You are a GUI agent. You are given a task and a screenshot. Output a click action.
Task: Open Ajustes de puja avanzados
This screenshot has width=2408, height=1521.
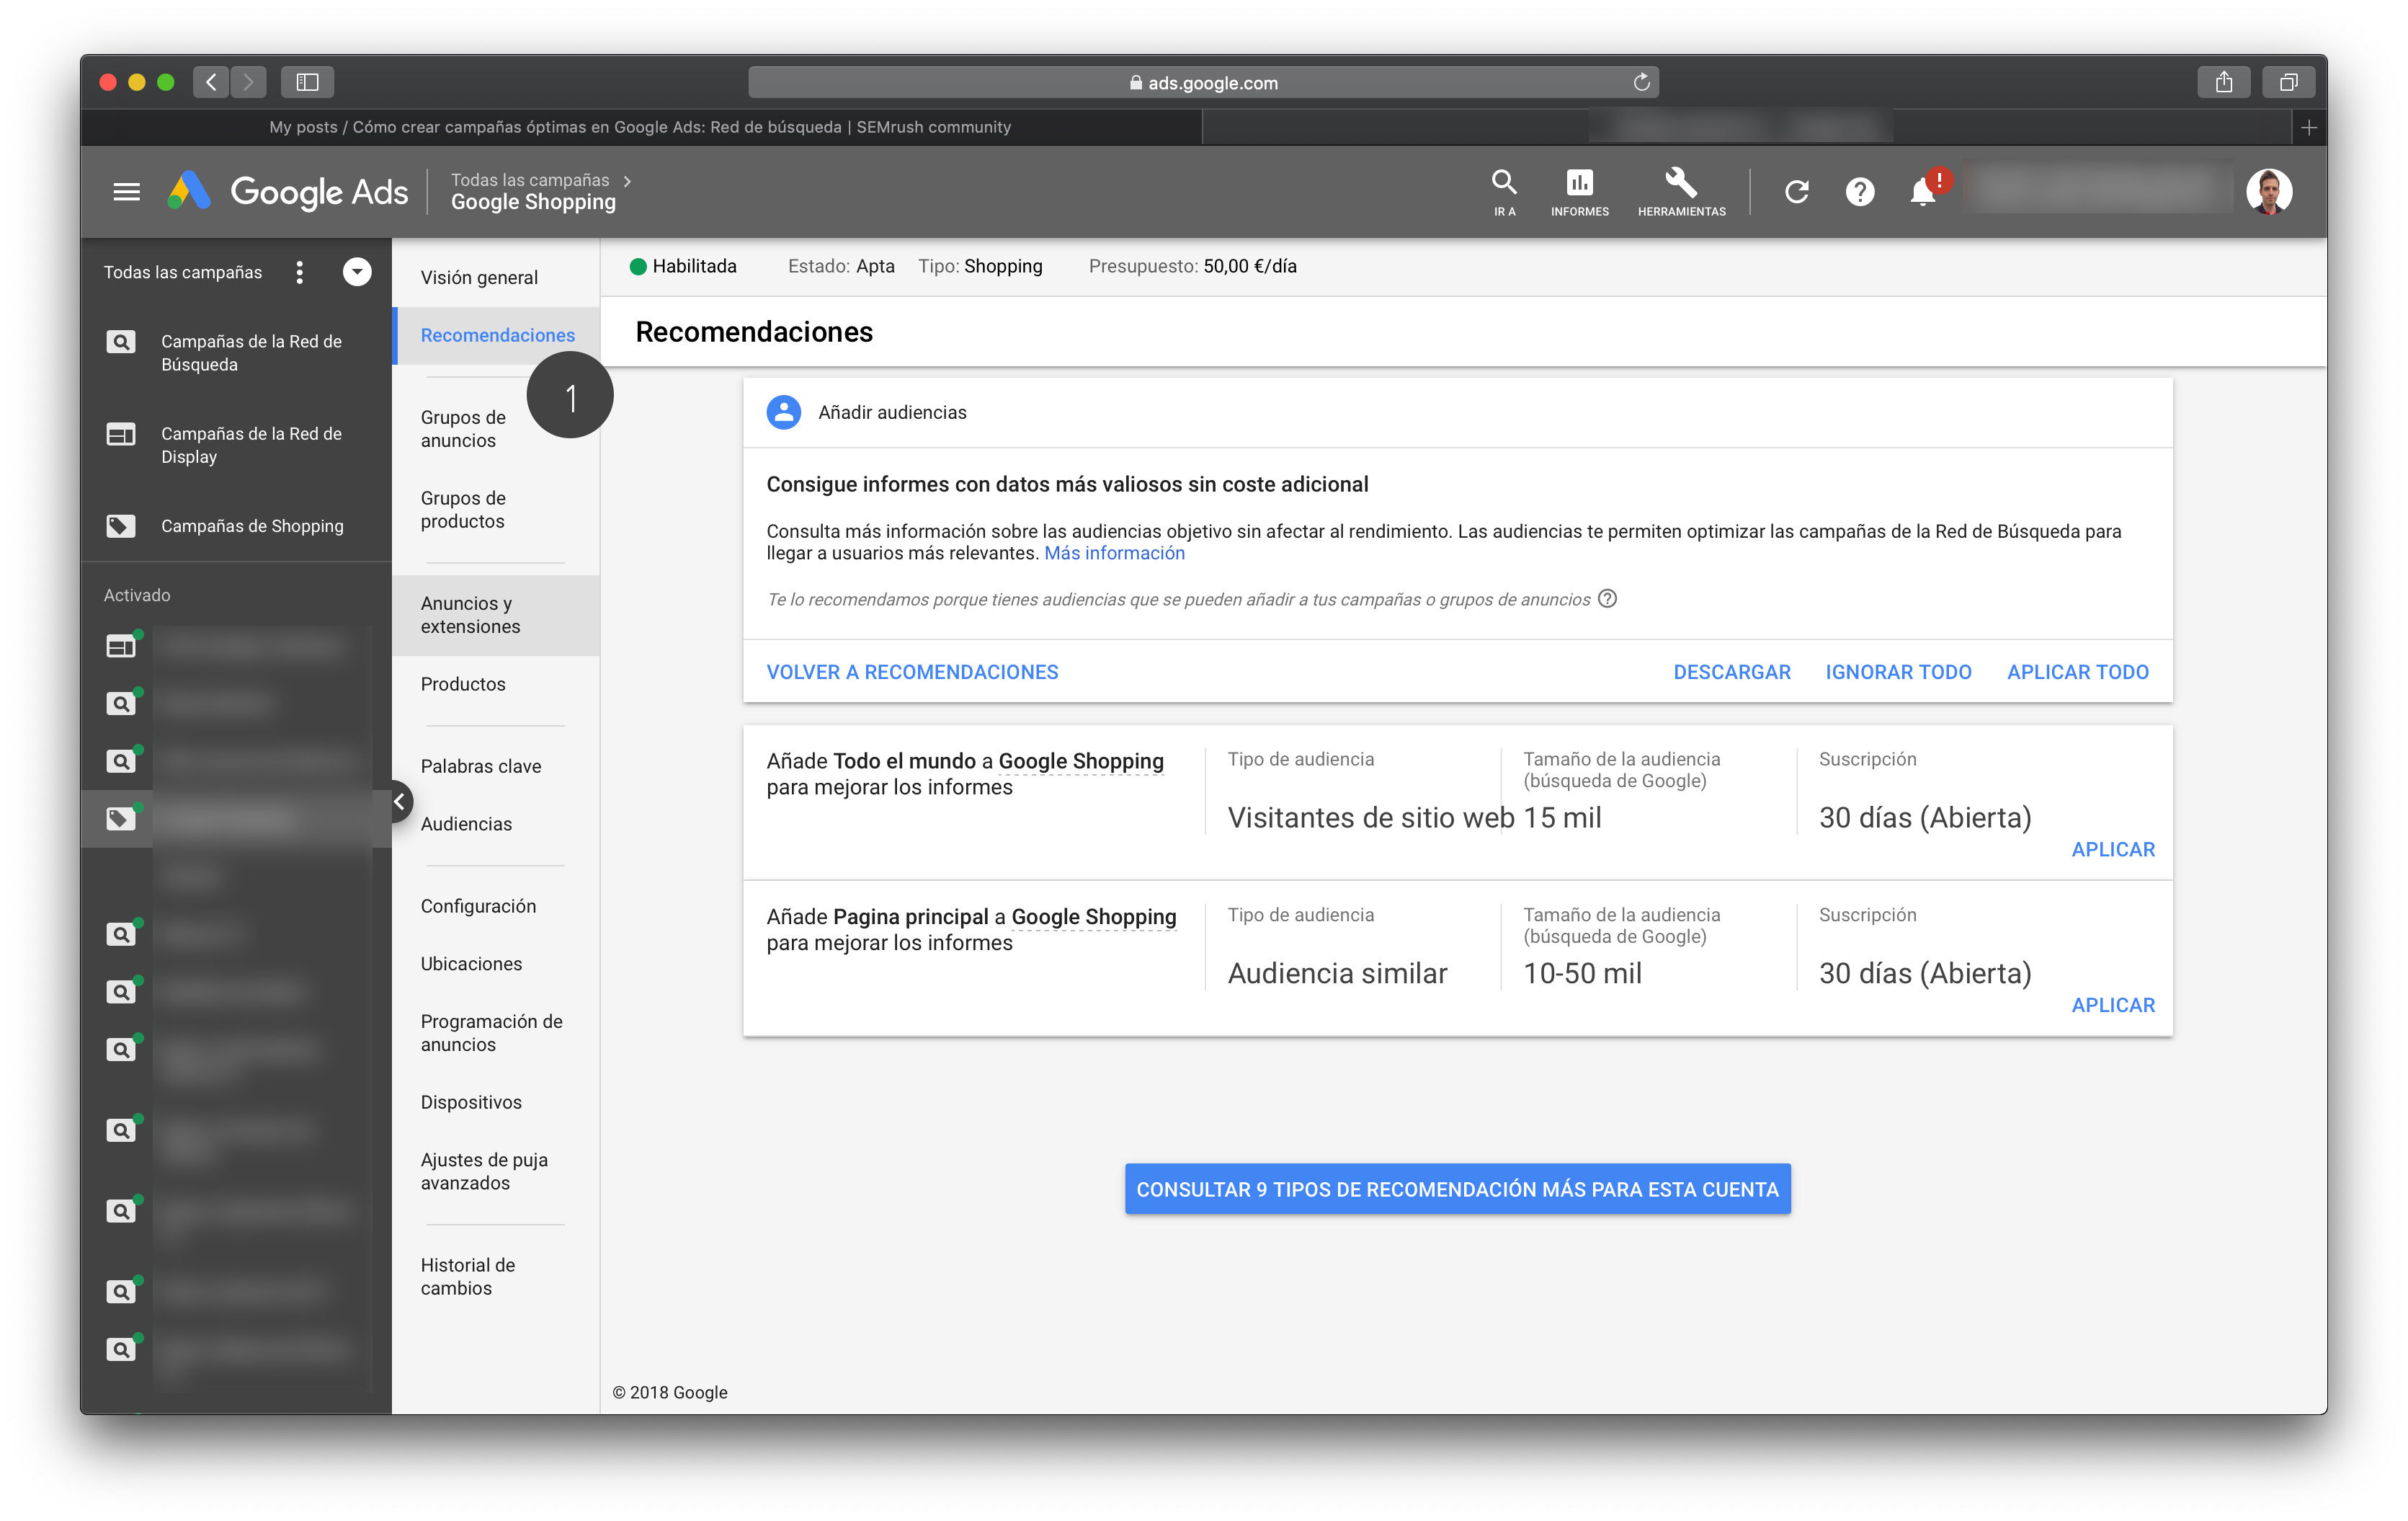pos(484,1171)
